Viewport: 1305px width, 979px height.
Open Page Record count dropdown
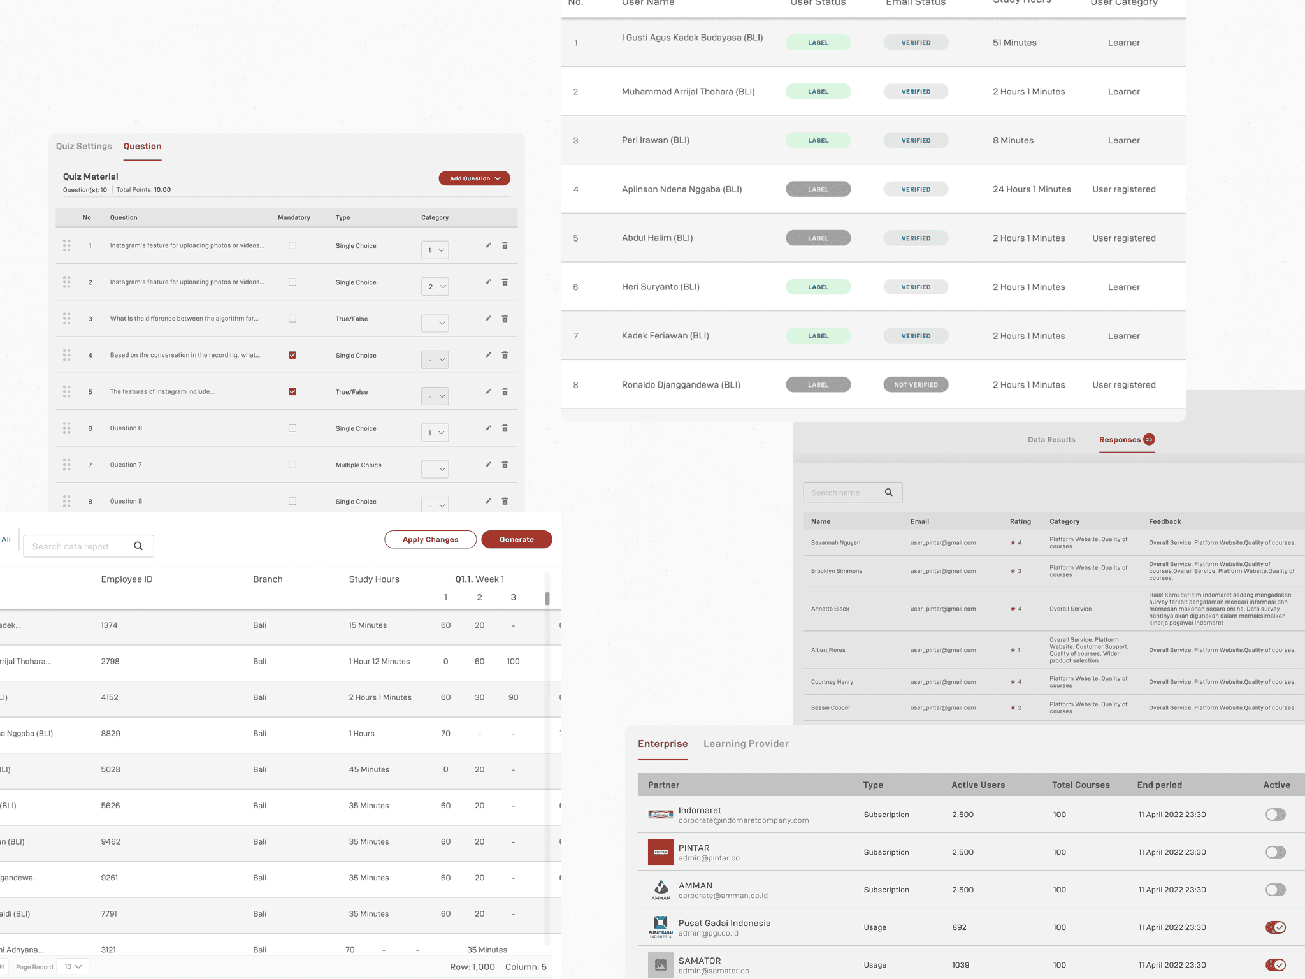tap(73, 967)
